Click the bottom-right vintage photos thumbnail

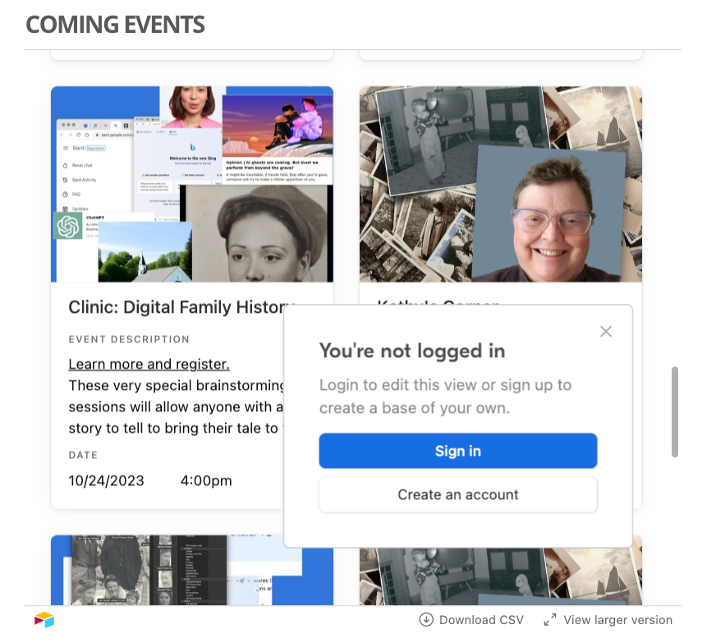[501, 576]
